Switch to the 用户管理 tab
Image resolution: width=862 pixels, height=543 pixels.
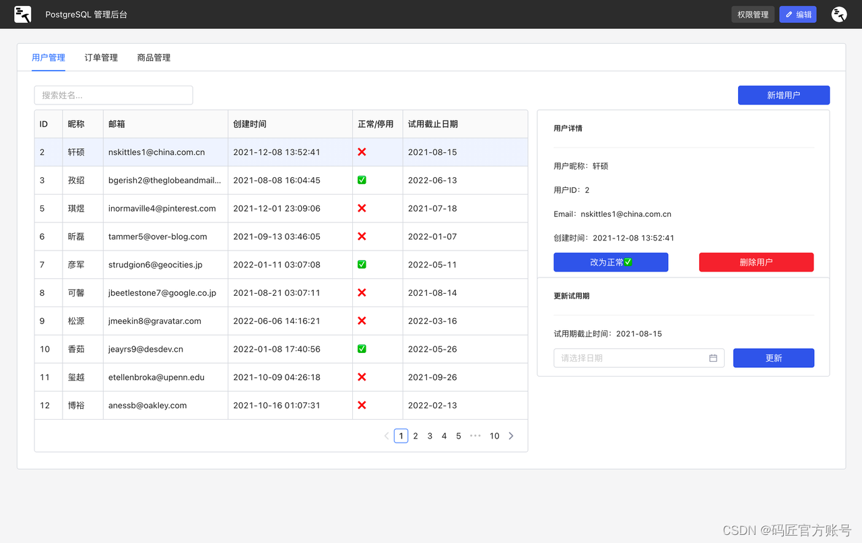pos(48,57)
